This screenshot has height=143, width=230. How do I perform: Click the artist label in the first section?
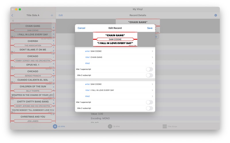tap(87, 51)
